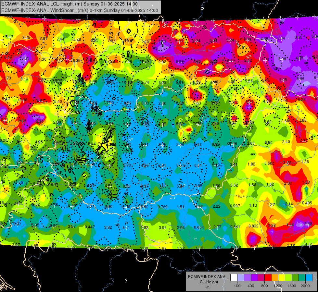Click the map value 0.654
The image size is (318, 292).
coord(199,227)
